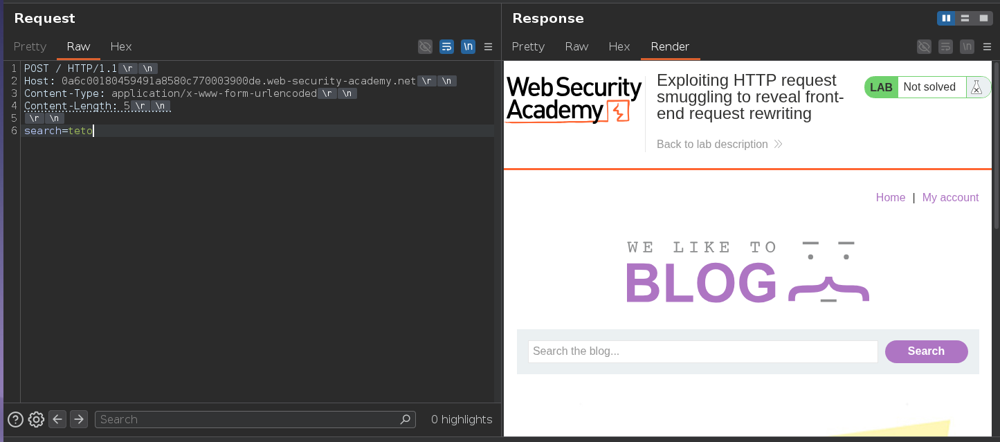Viewport: 1000px width, 442px height.
Task: Open Request panel hamburger menu
Action: (x=489, y=47)
